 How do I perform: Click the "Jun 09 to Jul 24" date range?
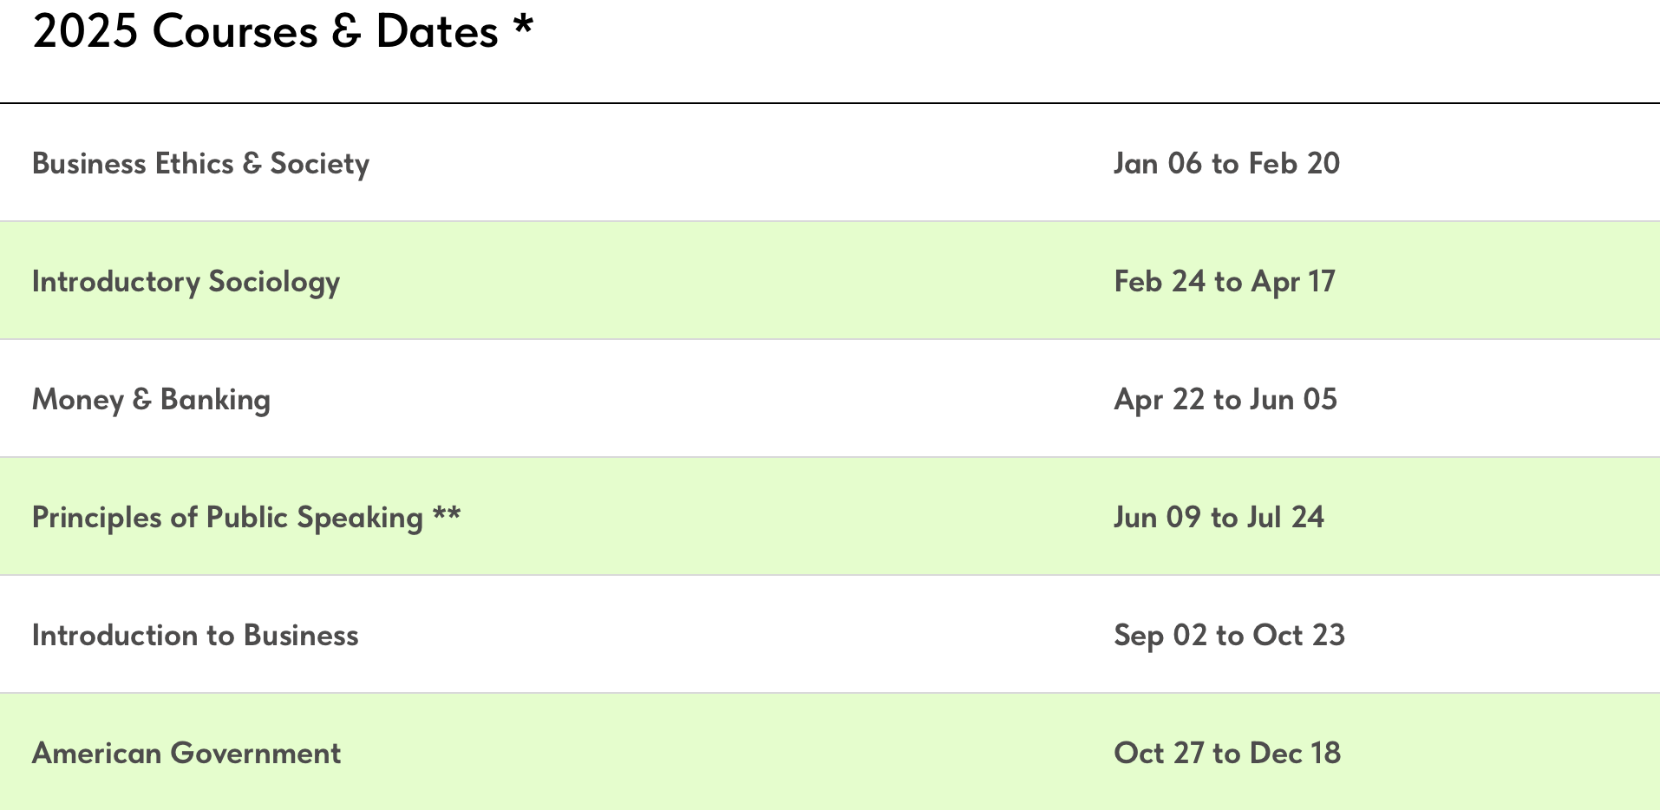1219,518
